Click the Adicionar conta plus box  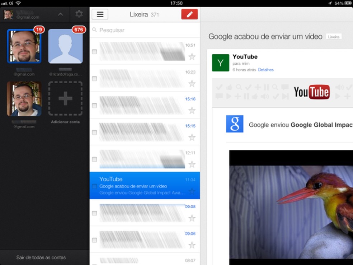click(66, 99)
